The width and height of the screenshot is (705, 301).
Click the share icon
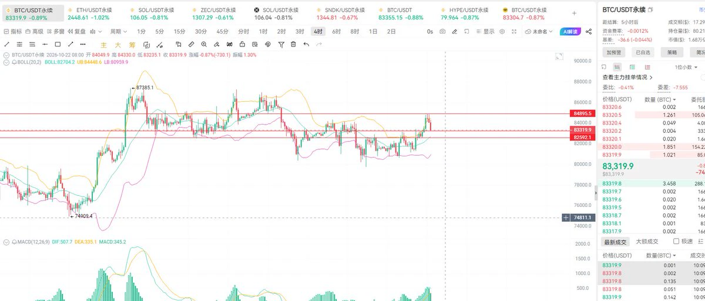[589, 32]
